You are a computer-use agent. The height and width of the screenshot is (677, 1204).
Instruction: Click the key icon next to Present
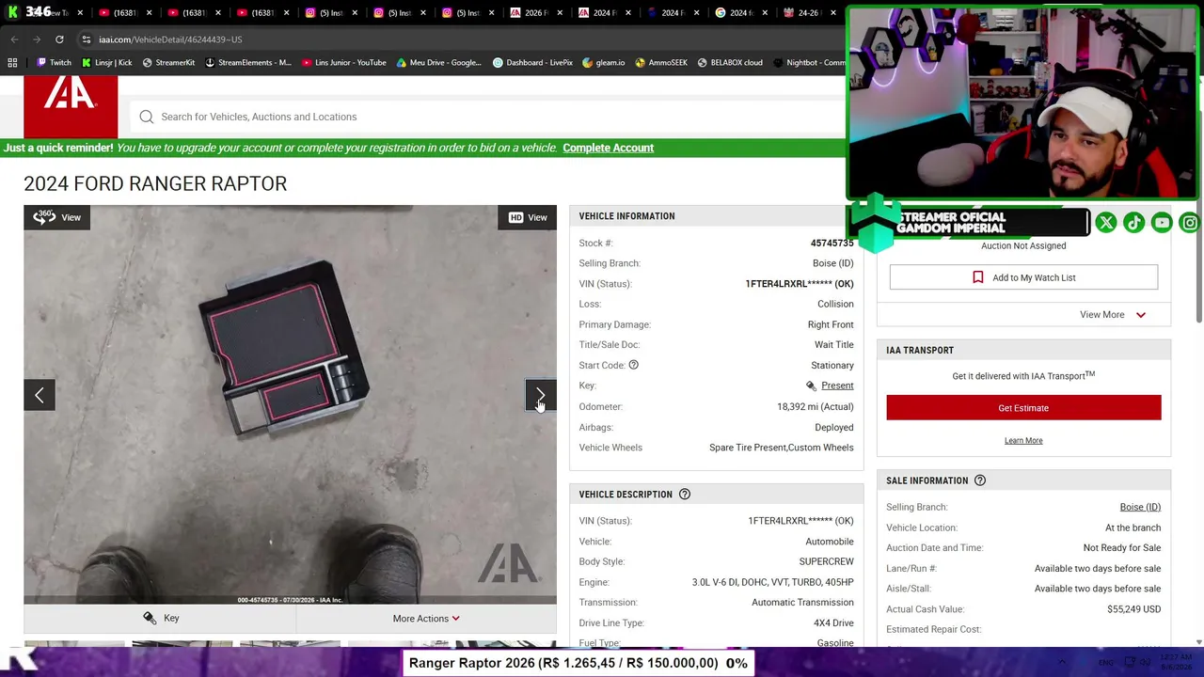811,386
